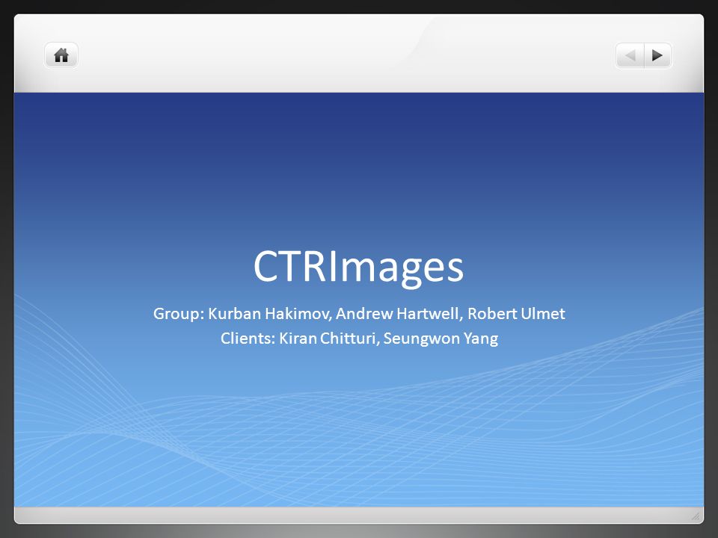Grab the resize grip at window corner
Screen dimensions: 718x538
[x=696, y=516]
